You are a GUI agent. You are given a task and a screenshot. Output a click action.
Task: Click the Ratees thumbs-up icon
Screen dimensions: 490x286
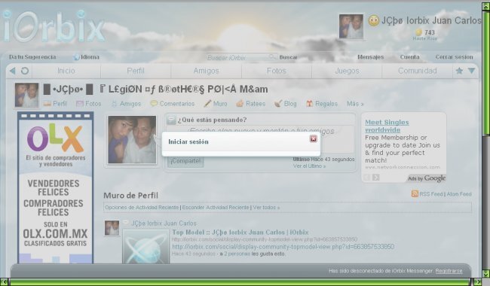coord(240,104)
